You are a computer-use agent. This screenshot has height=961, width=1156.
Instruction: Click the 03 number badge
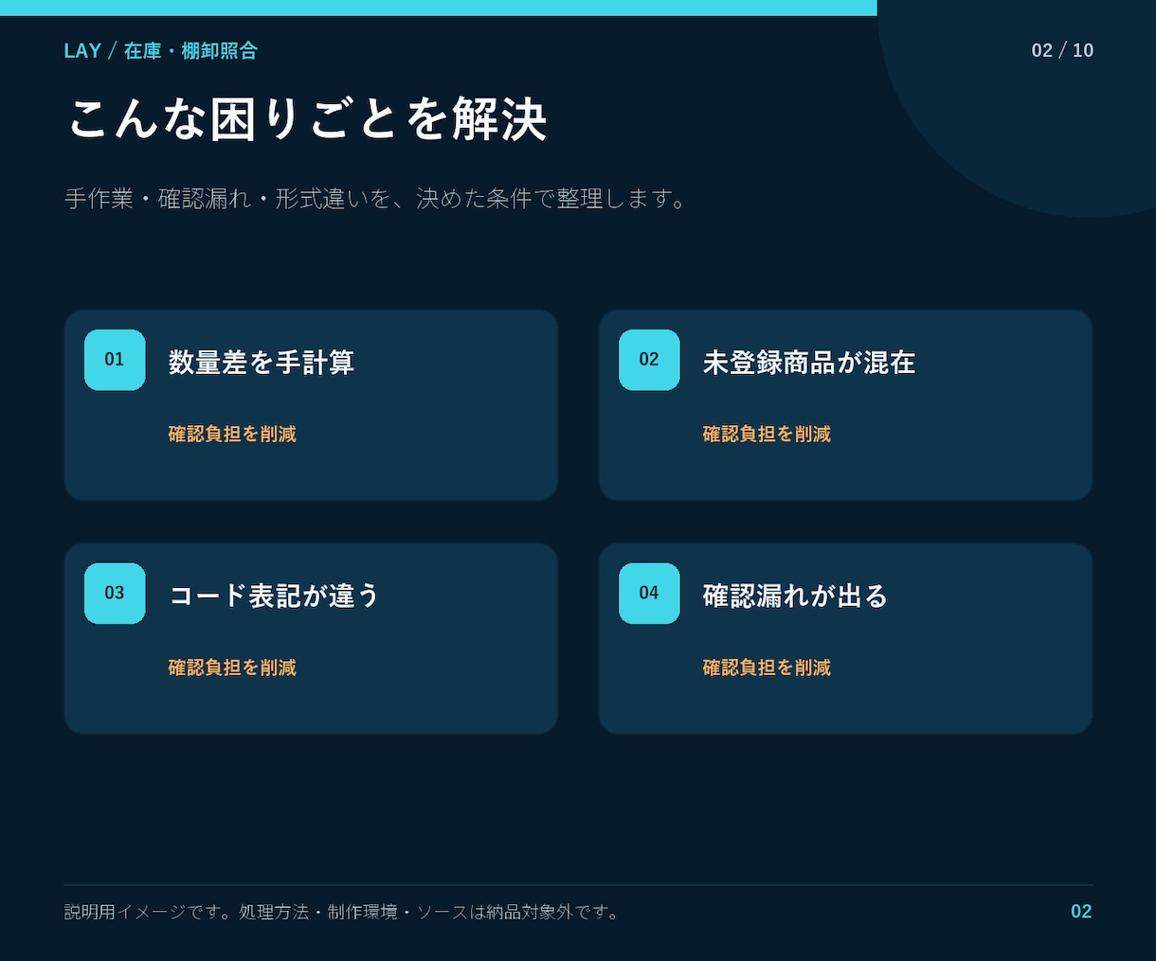(115, 594)
